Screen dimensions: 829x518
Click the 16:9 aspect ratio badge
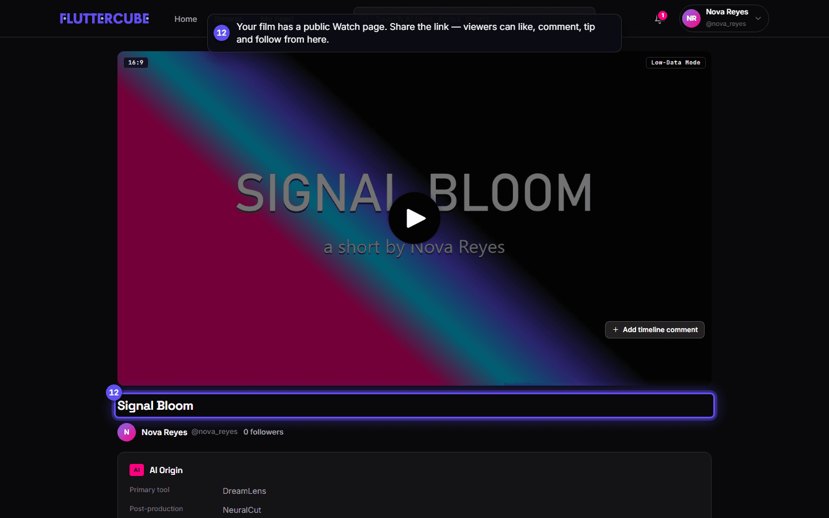(x=136, y=63)
